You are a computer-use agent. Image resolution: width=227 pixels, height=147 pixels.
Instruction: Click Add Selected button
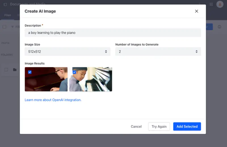pyautogui.click(x=187, y=127)
